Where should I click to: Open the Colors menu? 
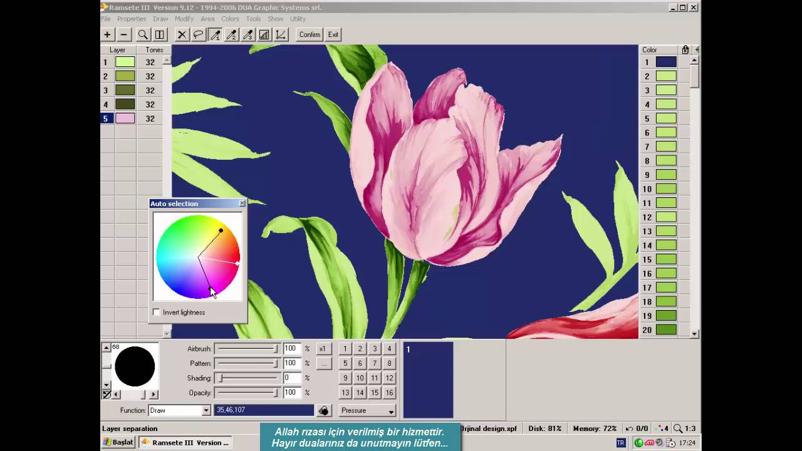click(x=230, y=19)
